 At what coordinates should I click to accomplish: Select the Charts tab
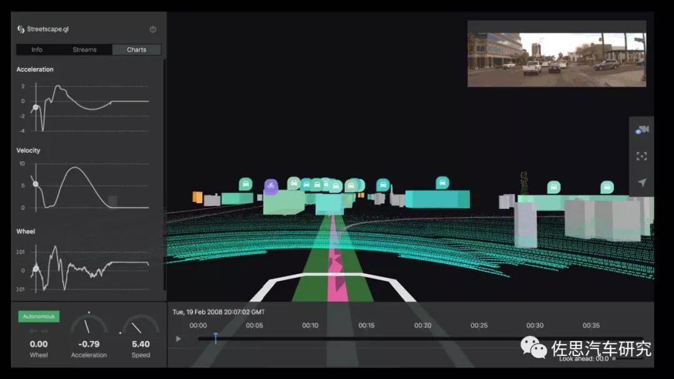(137, 50)
